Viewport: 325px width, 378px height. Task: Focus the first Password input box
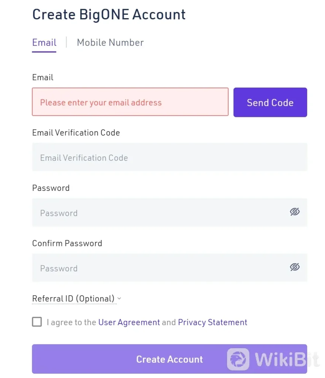[x=159, y=212]
